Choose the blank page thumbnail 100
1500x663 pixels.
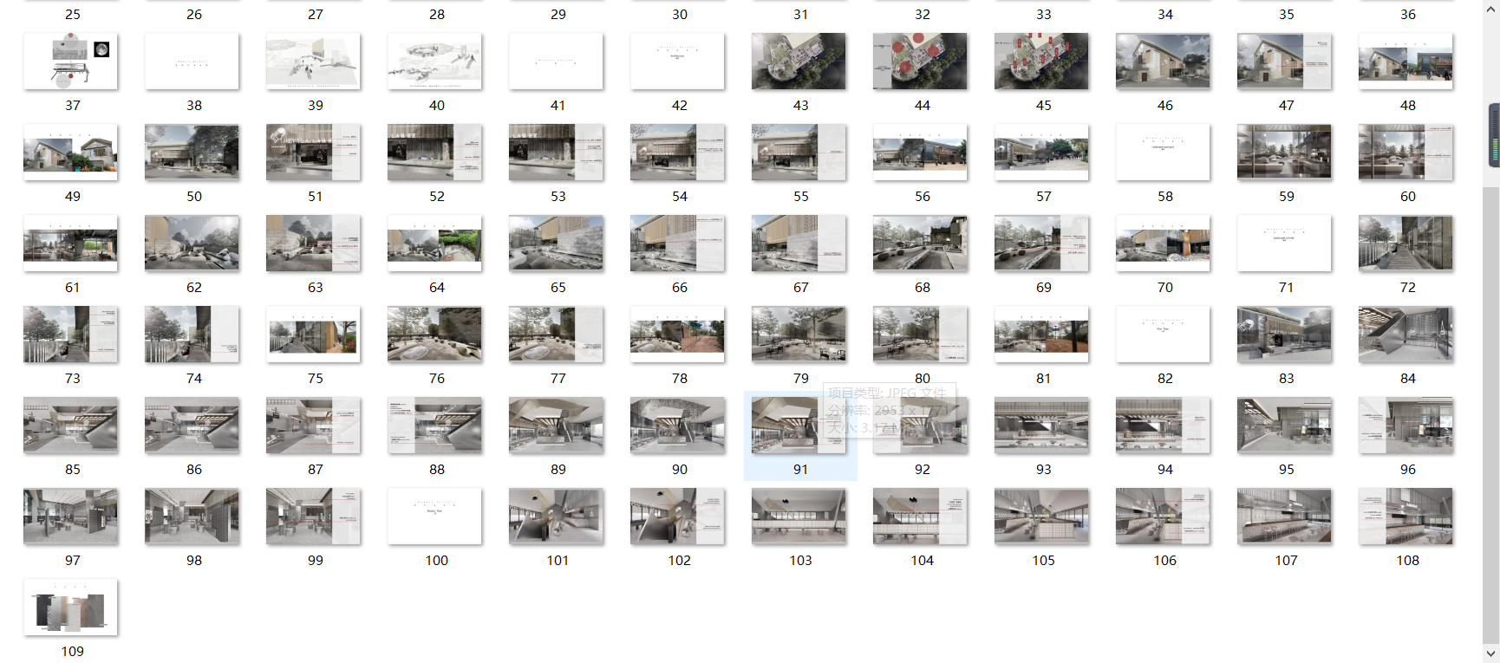[434, 517]
